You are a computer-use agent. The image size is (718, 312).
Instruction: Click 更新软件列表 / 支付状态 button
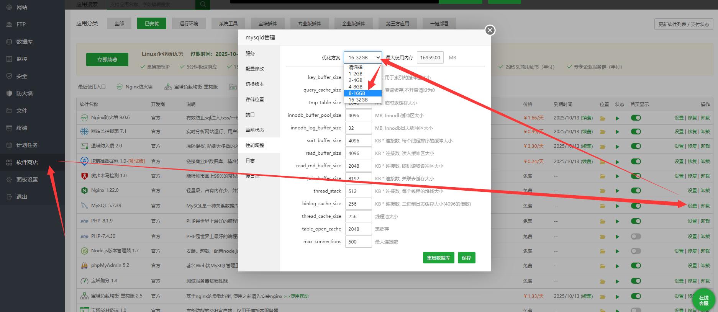coord(684,24)
